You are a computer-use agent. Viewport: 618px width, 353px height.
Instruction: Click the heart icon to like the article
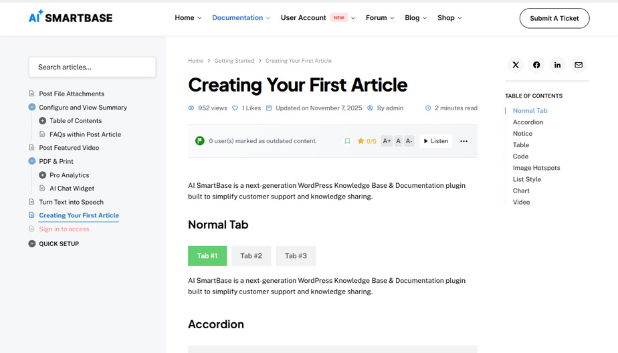pos(235,108)
